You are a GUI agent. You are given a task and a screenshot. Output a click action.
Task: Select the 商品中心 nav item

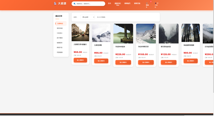(x=118, y=3)
